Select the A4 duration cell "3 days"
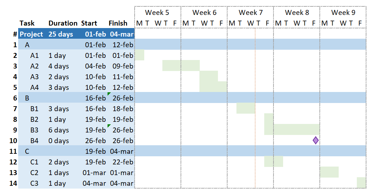The image size is (370, 190). tap(59, 87)
